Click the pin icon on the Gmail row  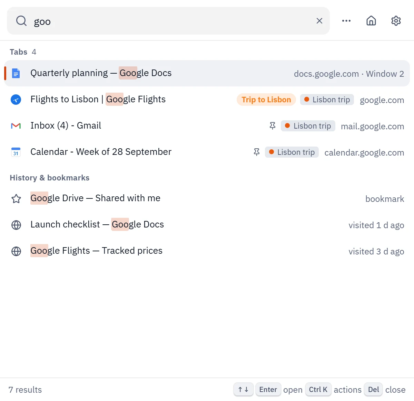[273, 126]
